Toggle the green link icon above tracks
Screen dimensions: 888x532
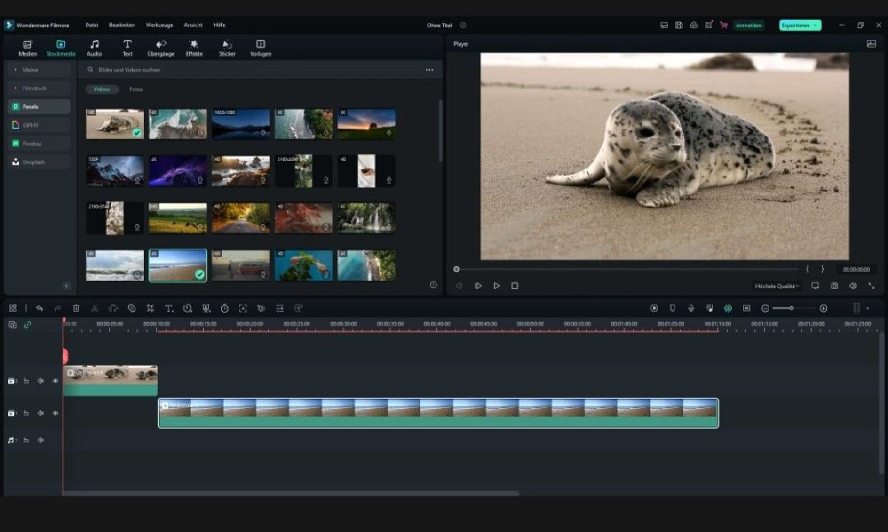click(27, 324)
